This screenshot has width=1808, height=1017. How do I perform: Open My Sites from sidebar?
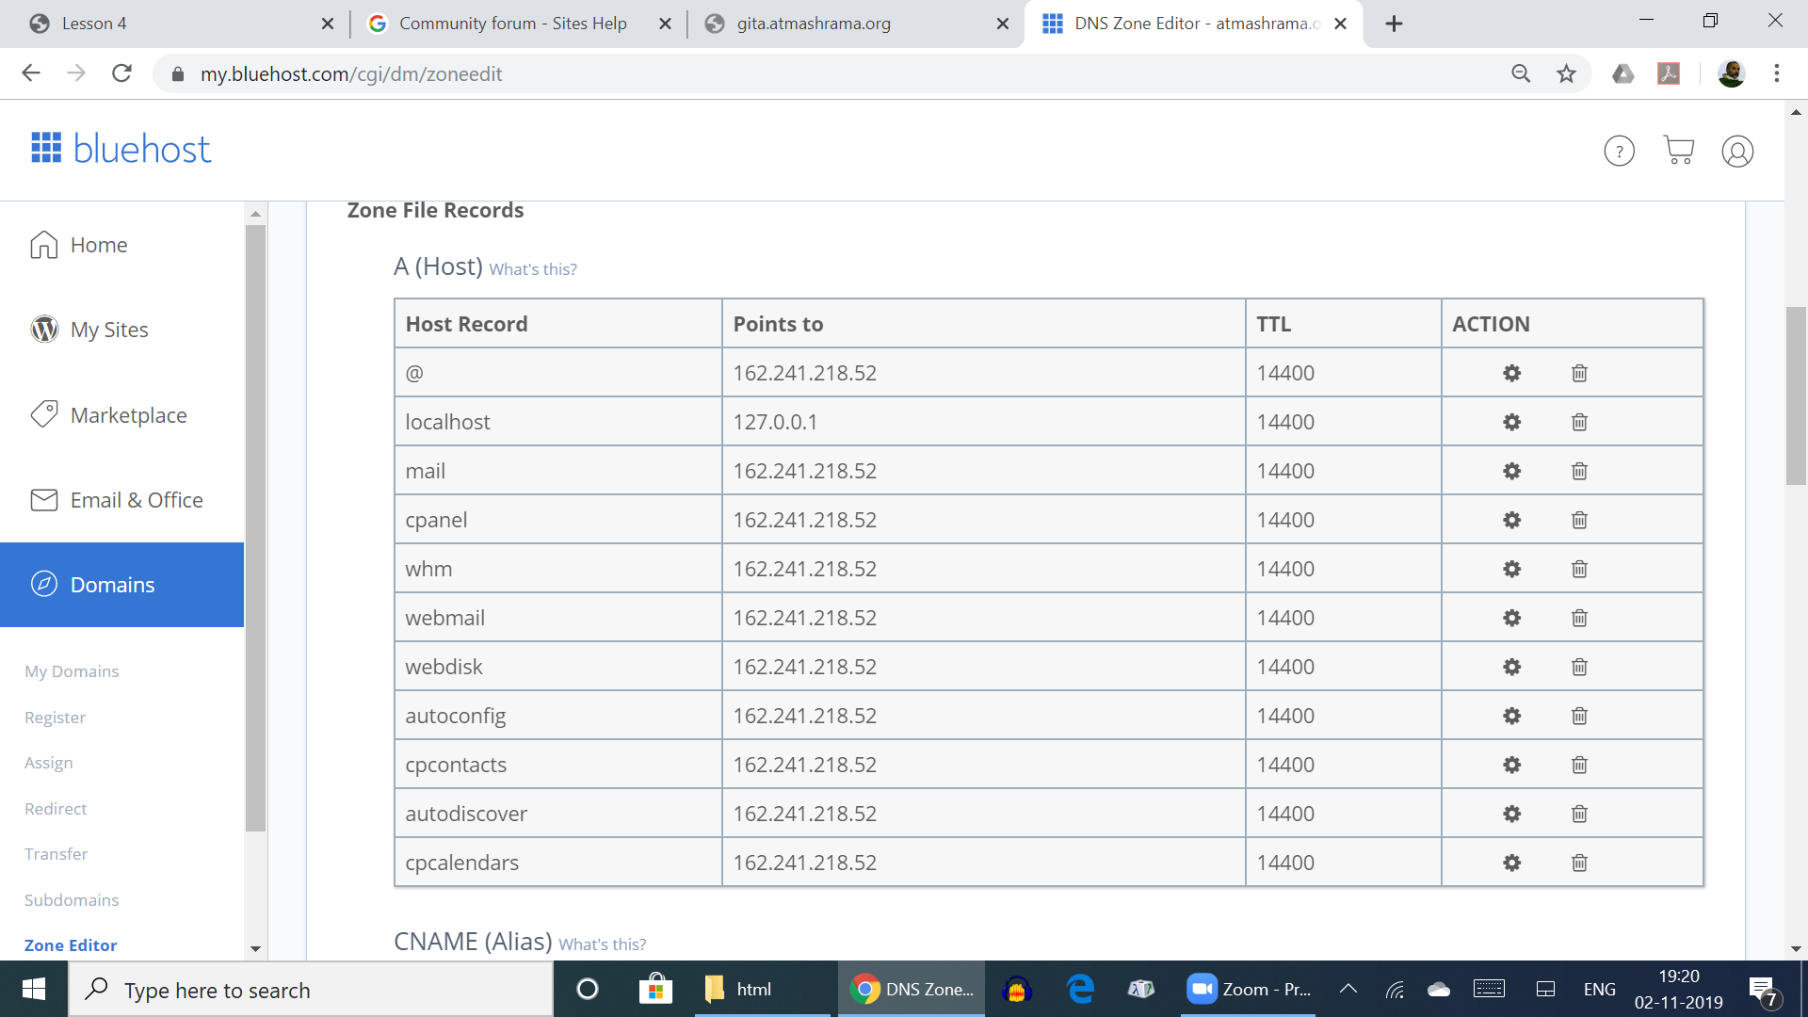pos(108,329)
